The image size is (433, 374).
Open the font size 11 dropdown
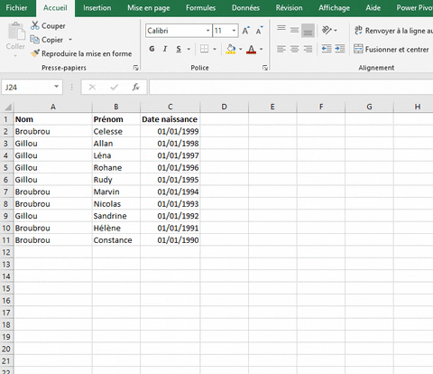(234, 31)
